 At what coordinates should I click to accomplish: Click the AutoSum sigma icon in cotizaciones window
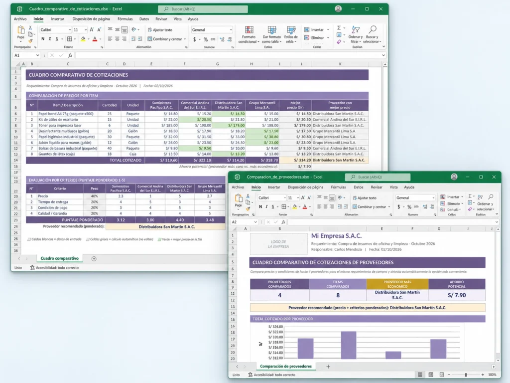coord(339,28)
